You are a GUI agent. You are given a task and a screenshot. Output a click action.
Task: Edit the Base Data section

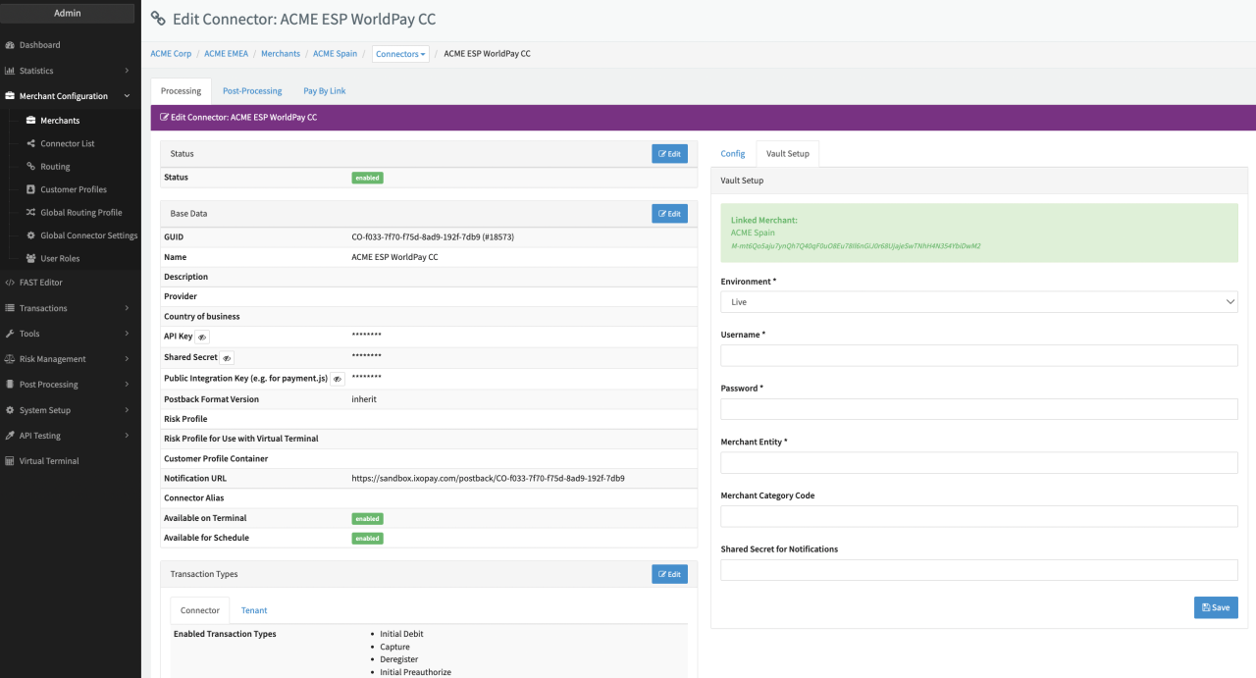669,213
